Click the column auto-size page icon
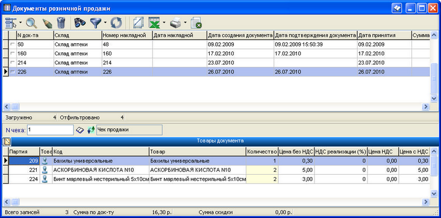Viewport: 441px width, 218px height. (x=138, y=23)
